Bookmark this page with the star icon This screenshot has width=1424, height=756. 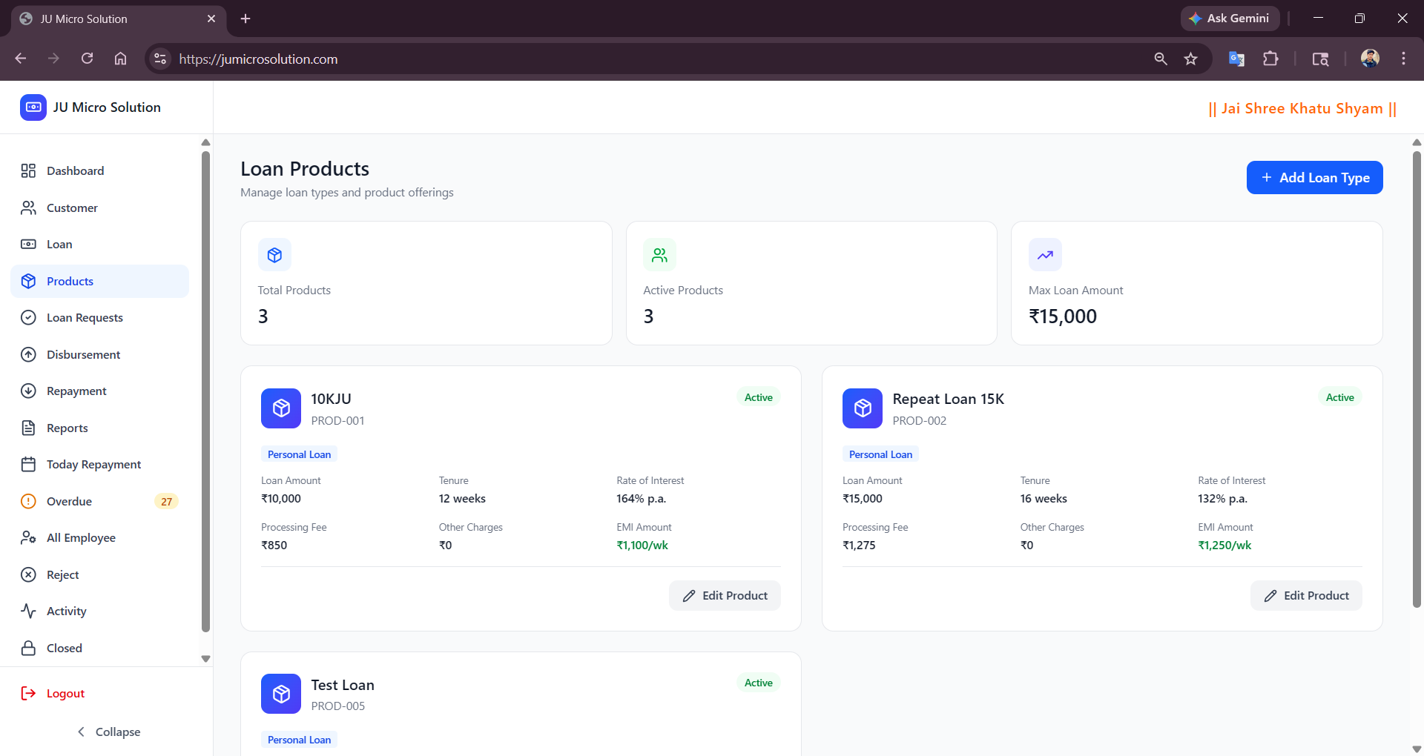click(x=1190, y=59)
